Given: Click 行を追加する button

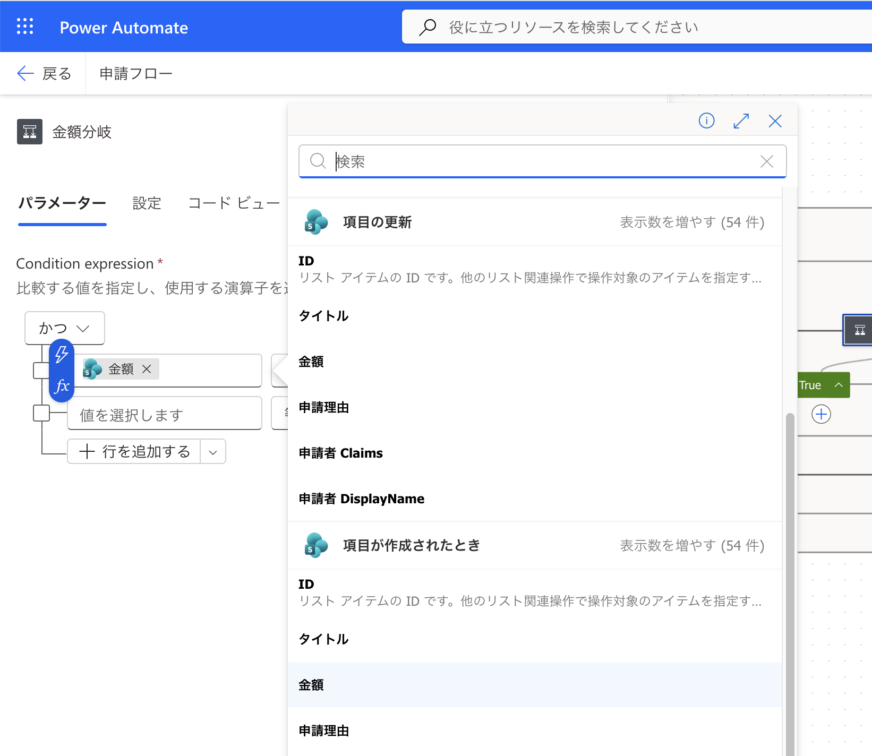Looking at the screenshot, I should [134, 452].
